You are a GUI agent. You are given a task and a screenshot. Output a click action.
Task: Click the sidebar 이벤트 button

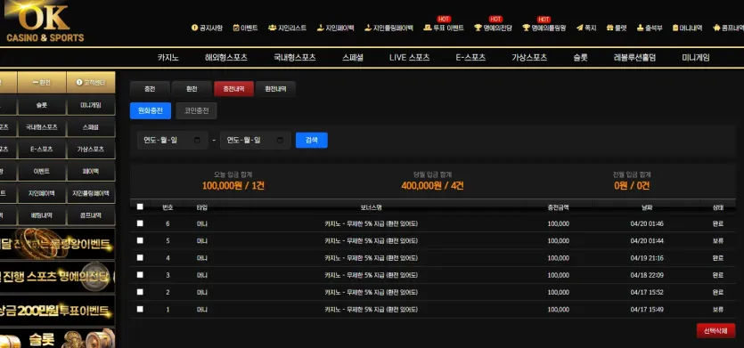click(42, 171)
